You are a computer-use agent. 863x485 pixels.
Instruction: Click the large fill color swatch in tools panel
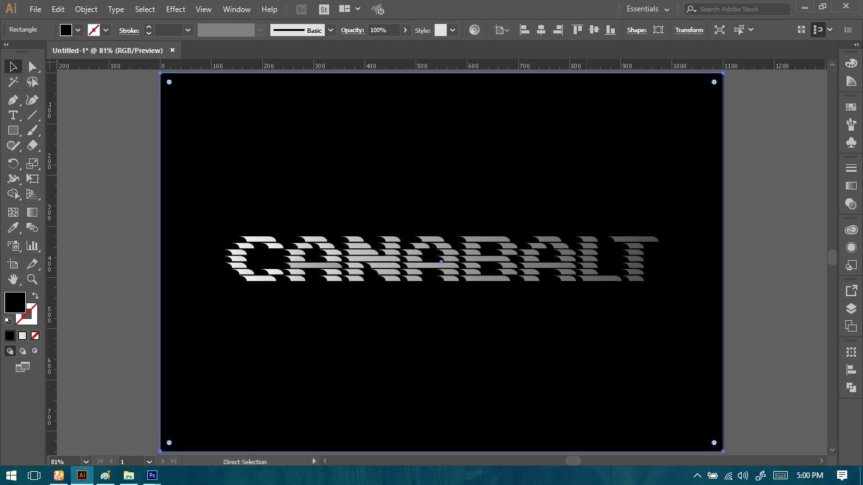click(15, 302)
